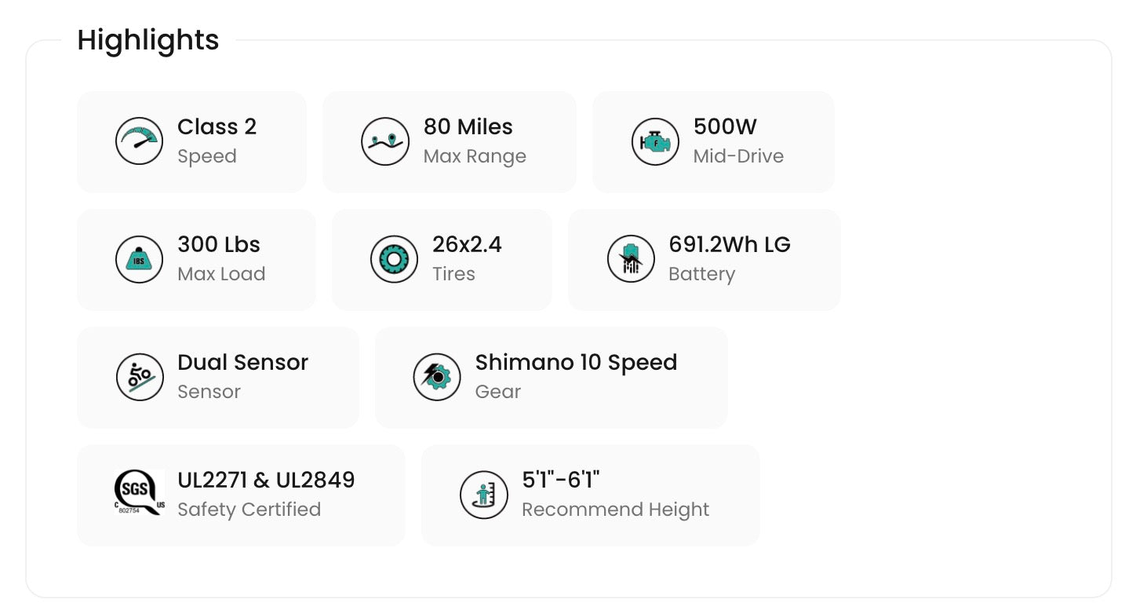Click the 300 Lbs Max Load label
1136x614 pixels.
pyautogui.click(x=221, y=259)
